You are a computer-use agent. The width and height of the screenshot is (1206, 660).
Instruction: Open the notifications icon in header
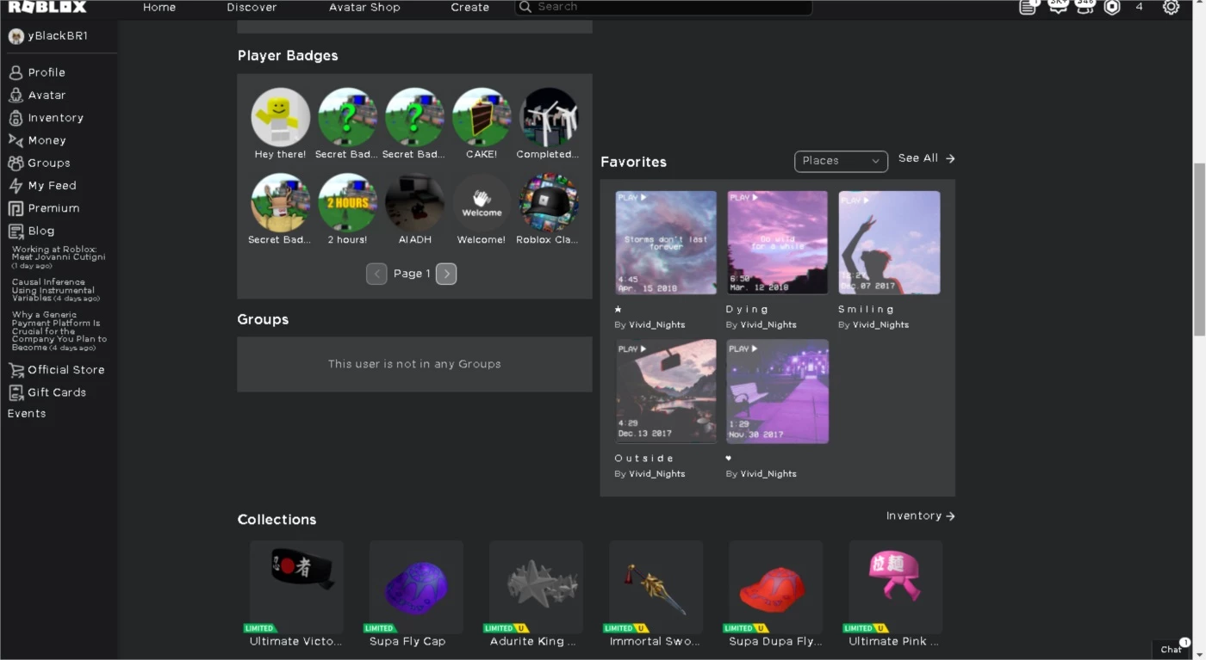tap(1028, 7)
